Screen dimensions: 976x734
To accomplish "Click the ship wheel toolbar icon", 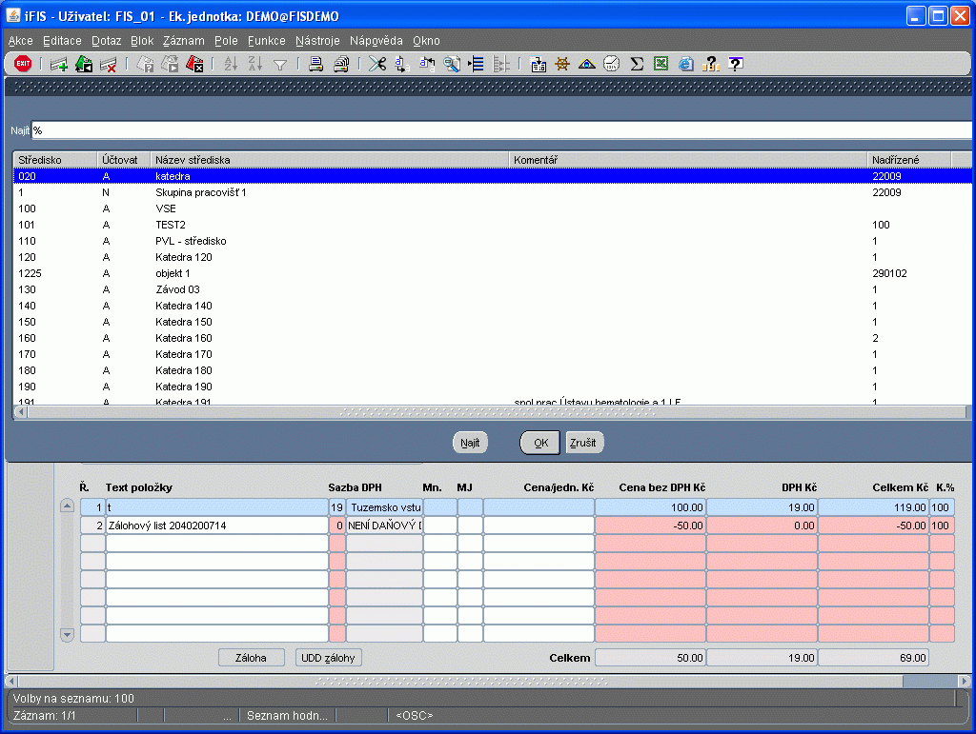I will 562,64.
